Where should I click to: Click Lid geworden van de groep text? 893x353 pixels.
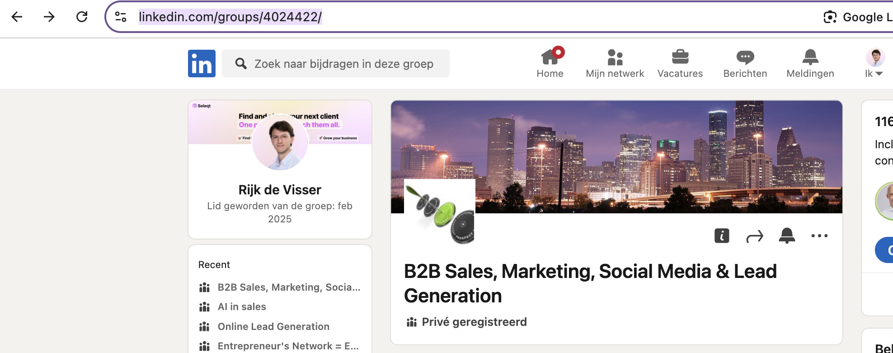(x=280, y=212)
